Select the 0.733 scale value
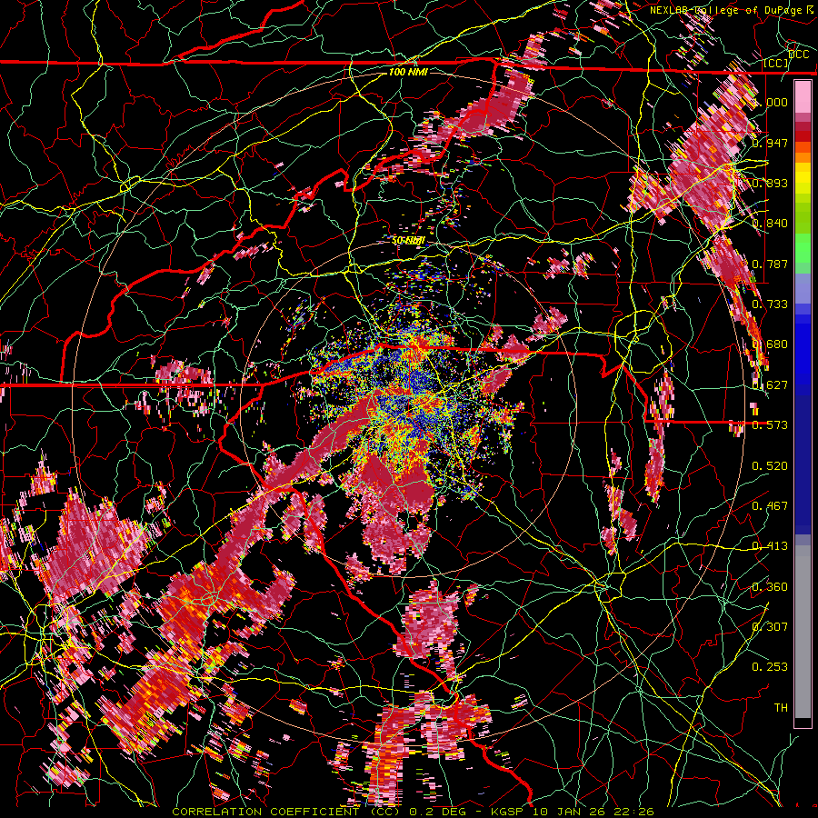 point(771,304)
